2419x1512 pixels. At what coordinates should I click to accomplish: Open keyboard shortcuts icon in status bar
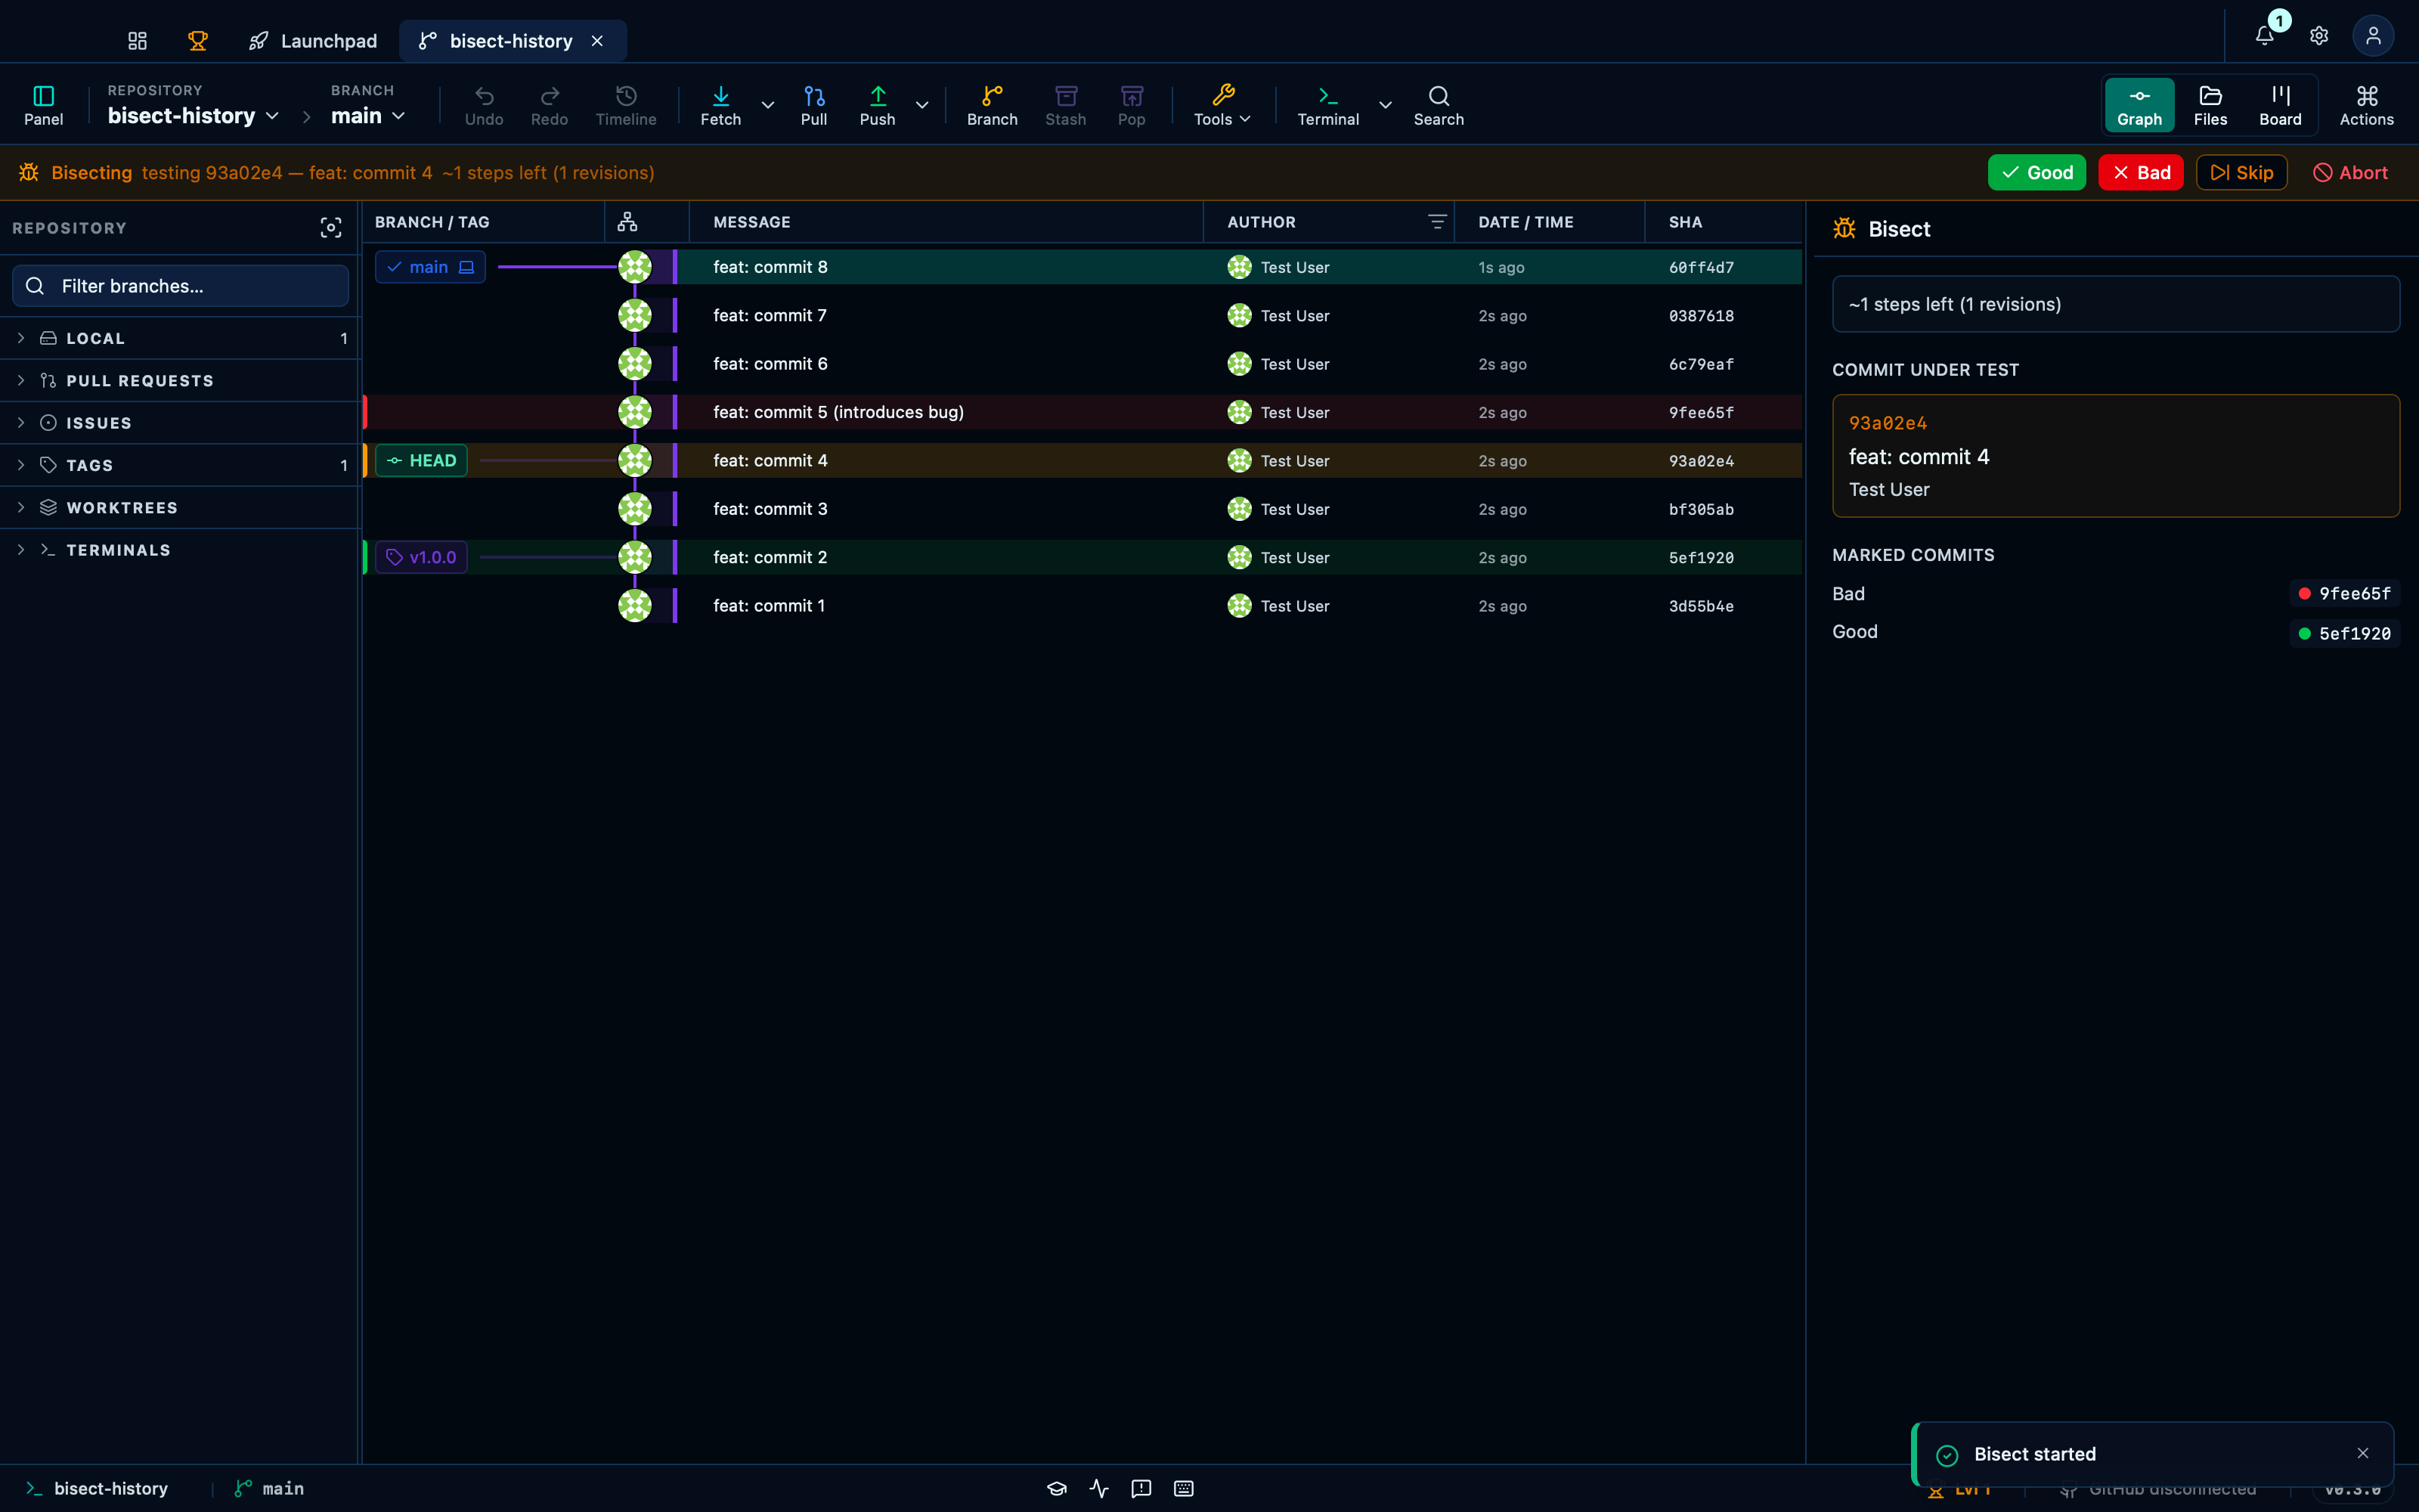click(1184, 1488)
